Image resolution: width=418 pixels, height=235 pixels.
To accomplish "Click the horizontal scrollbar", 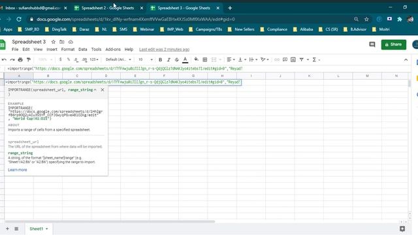I will [110, 221].
